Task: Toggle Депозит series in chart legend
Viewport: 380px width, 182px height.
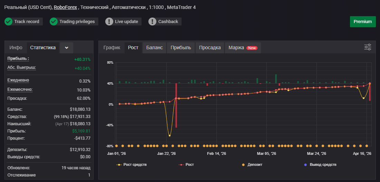Action: coord(252,164)
